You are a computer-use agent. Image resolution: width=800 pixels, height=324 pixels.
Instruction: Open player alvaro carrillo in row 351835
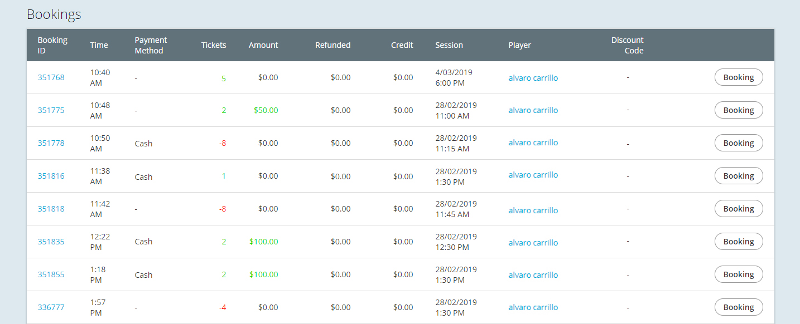point(533,243)
